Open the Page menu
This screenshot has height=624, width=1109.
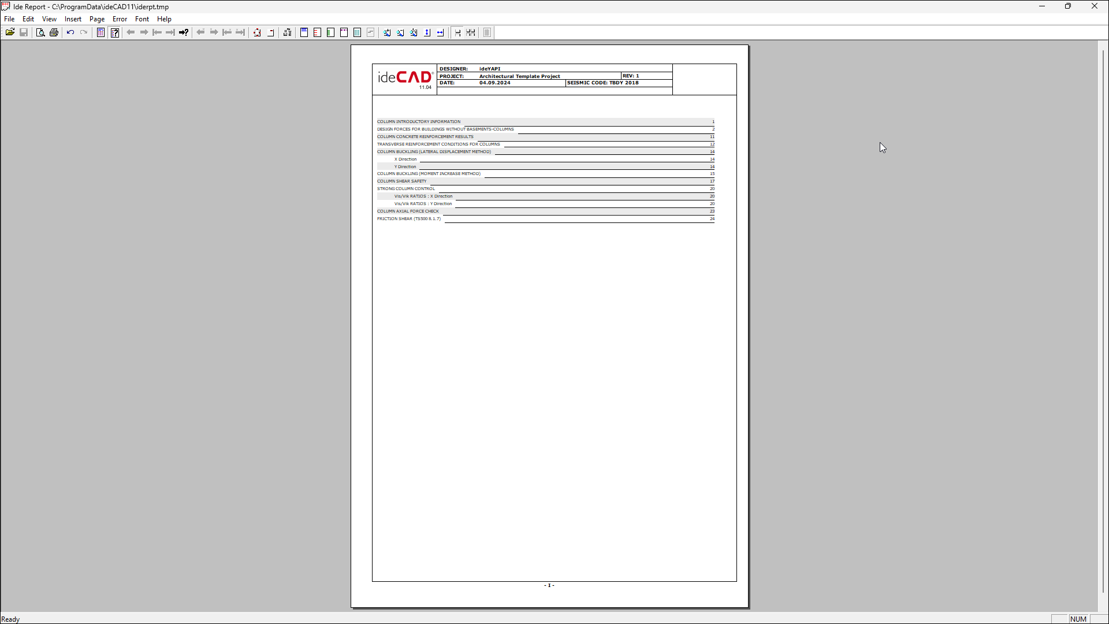(97, 19)
